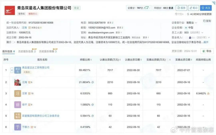Click 附近企业 beside the address
Viewport: 216px width, 135px height.
136,37
